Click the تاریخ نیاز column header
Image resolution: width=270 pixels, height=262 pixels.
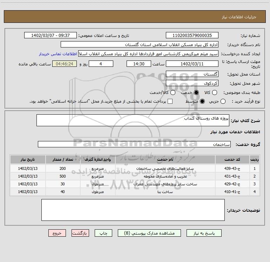28,159
